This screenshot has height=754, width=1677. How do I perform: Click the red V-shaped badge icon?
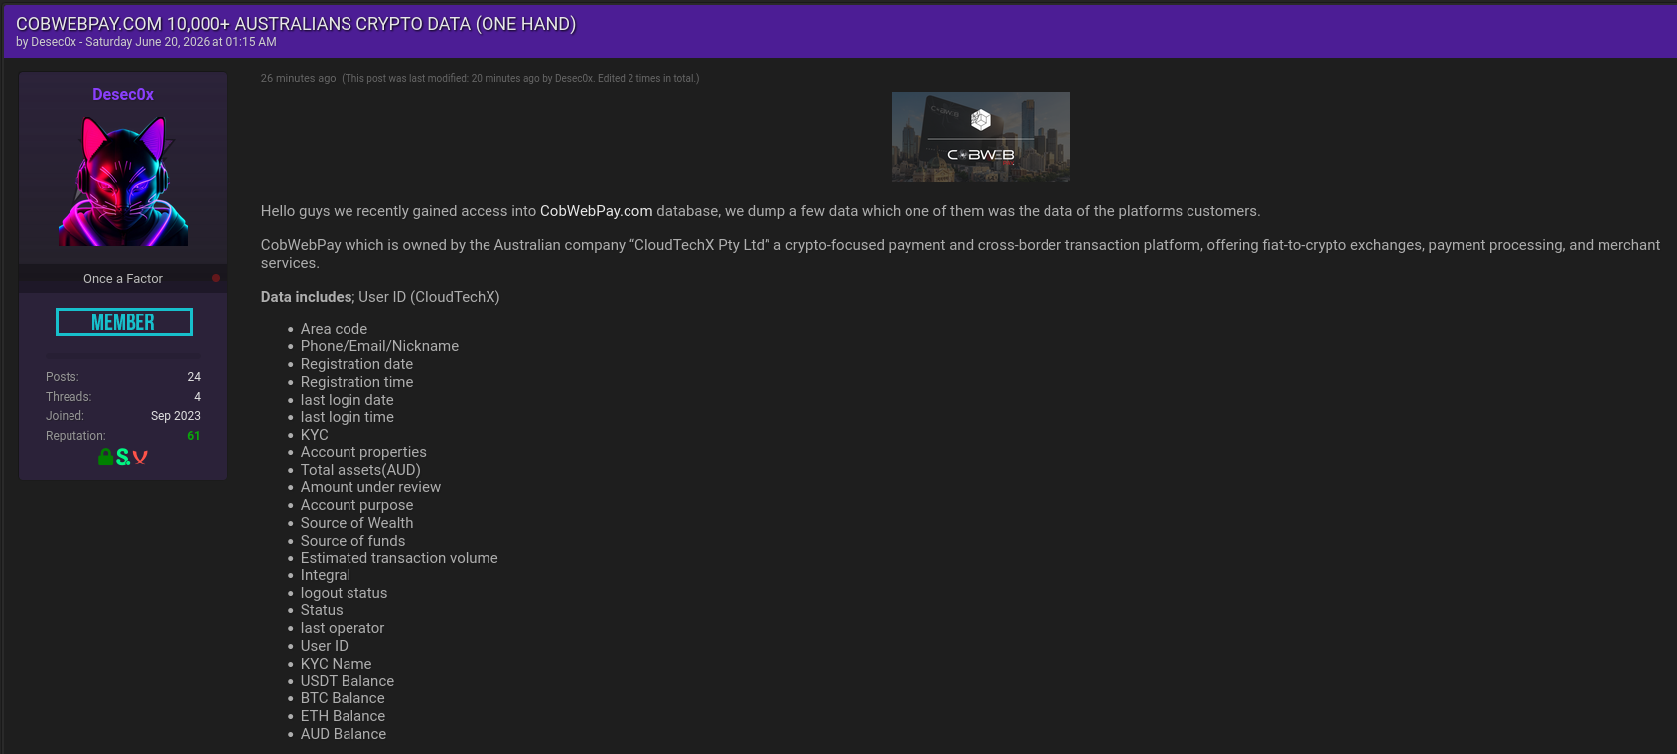(140, 457)
